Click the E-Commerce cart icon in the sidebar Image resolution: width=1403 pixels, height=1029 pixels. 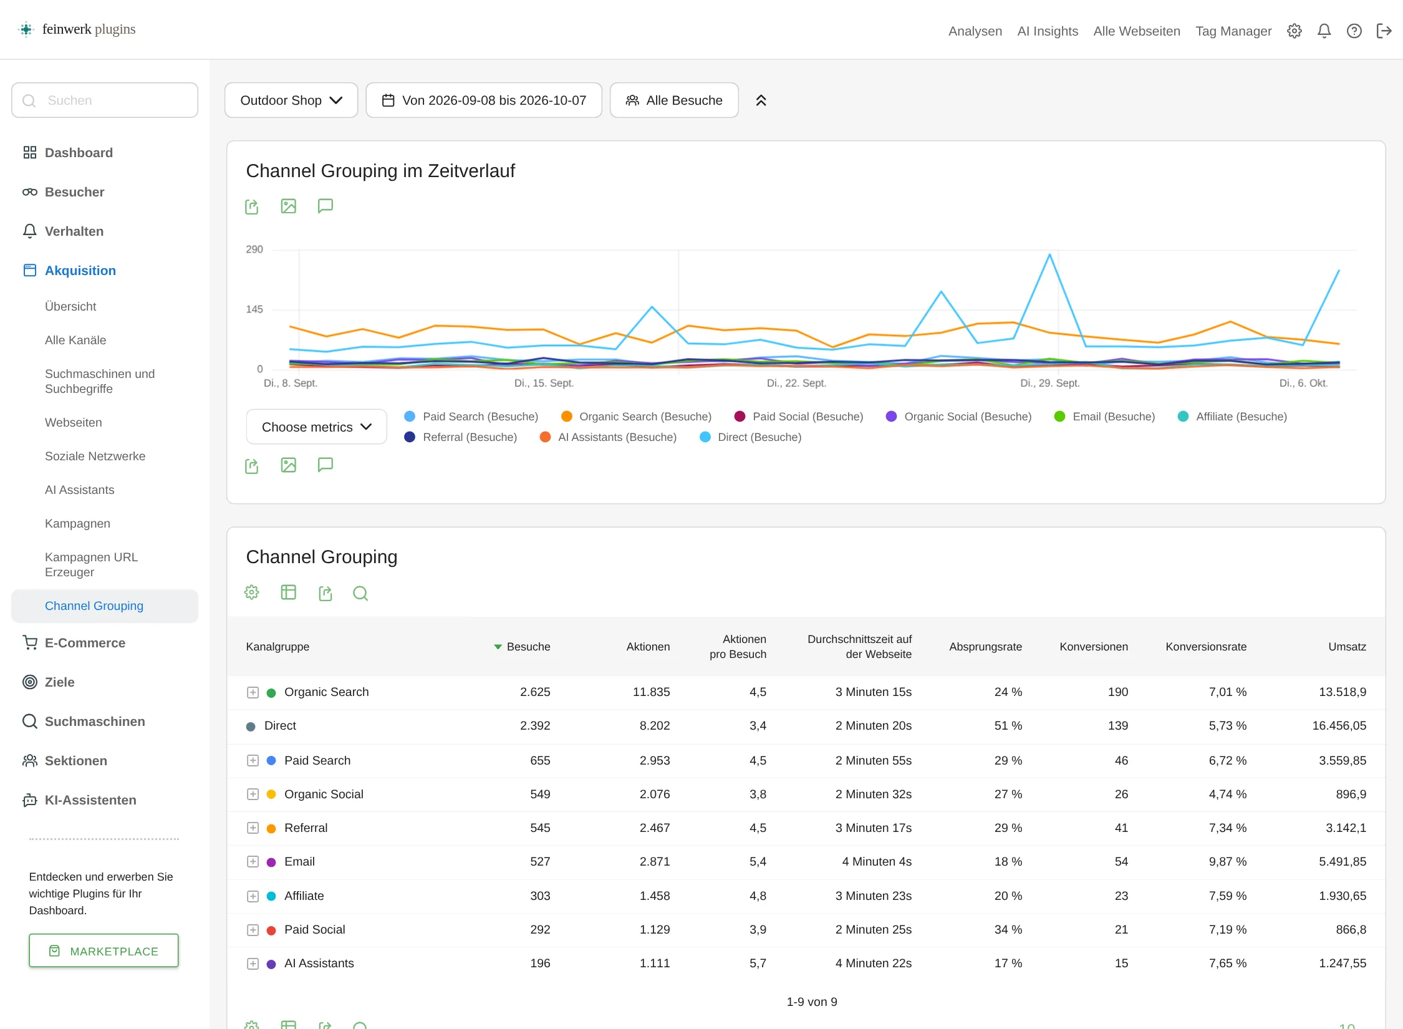(x=30, y=643)
